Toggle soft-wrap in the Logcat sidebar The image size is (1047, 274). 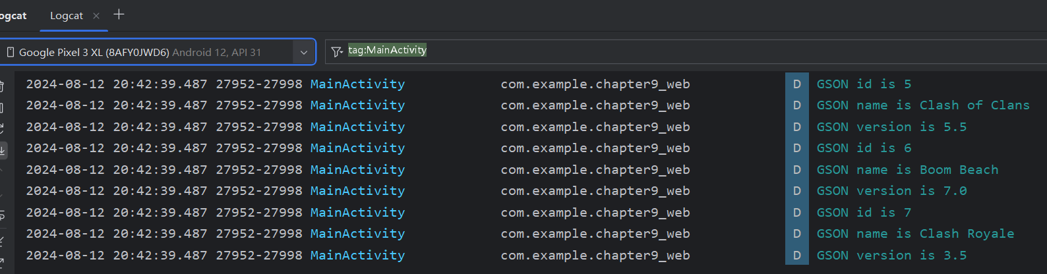click(x=2, y=215)
